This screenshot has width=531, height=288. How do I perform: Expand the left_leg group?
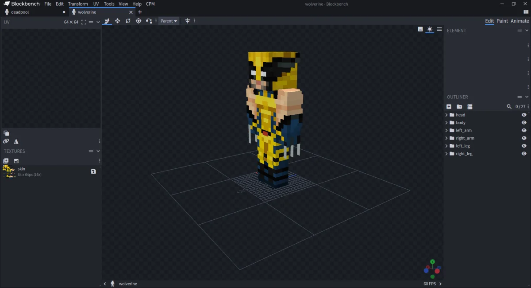click(x=446, y=146)
